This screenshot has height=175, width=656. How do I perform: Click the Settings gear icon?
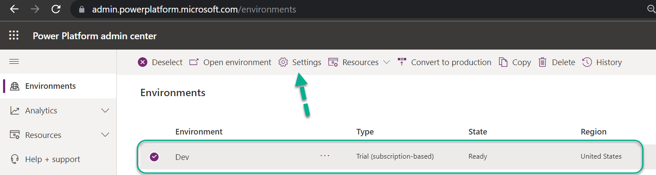pyautogui.click(x=283, y=62)
